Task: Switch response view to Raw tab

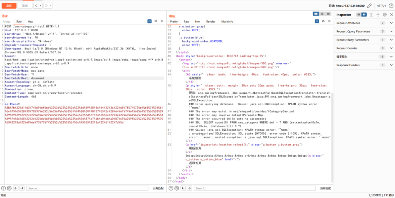Action: click(186, 21)
